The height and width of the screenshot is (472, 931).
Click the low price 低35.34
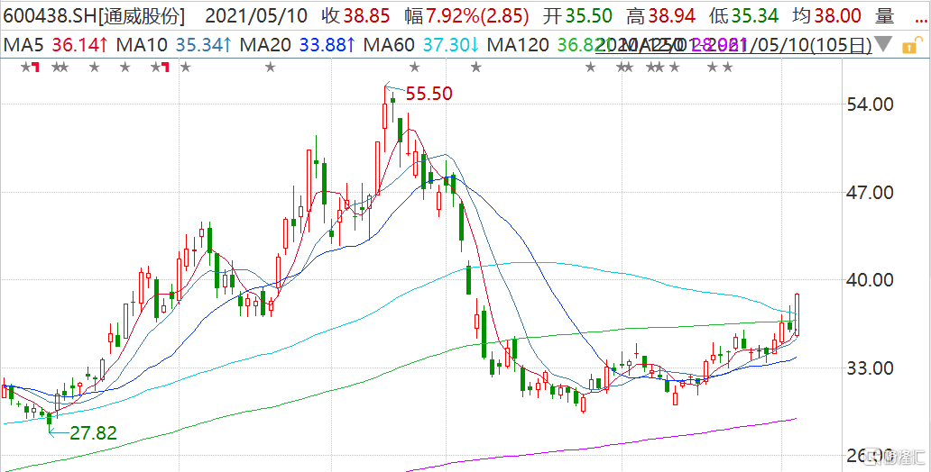coord(744,16)
